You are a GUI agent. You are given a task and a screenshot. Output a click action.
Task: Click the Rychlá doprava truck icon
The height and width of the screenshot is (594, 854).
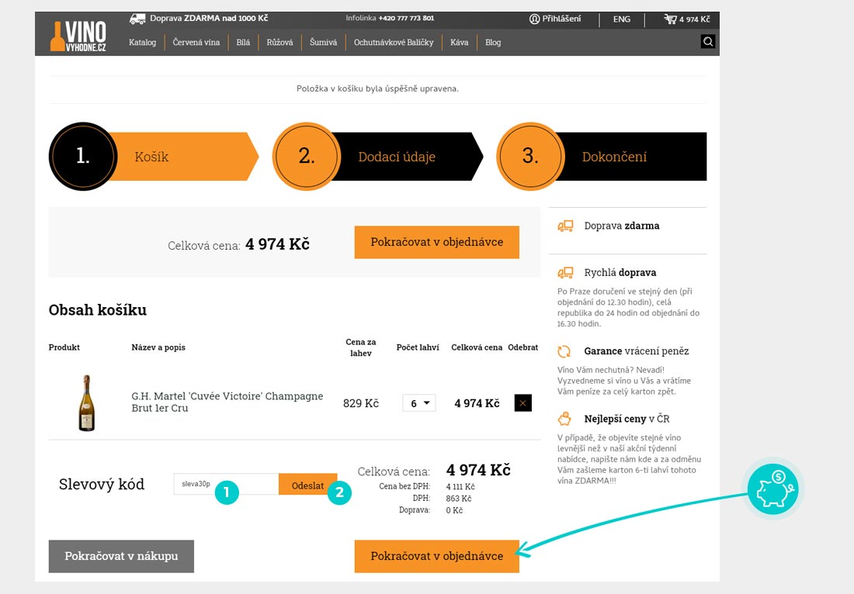point(564,273)
